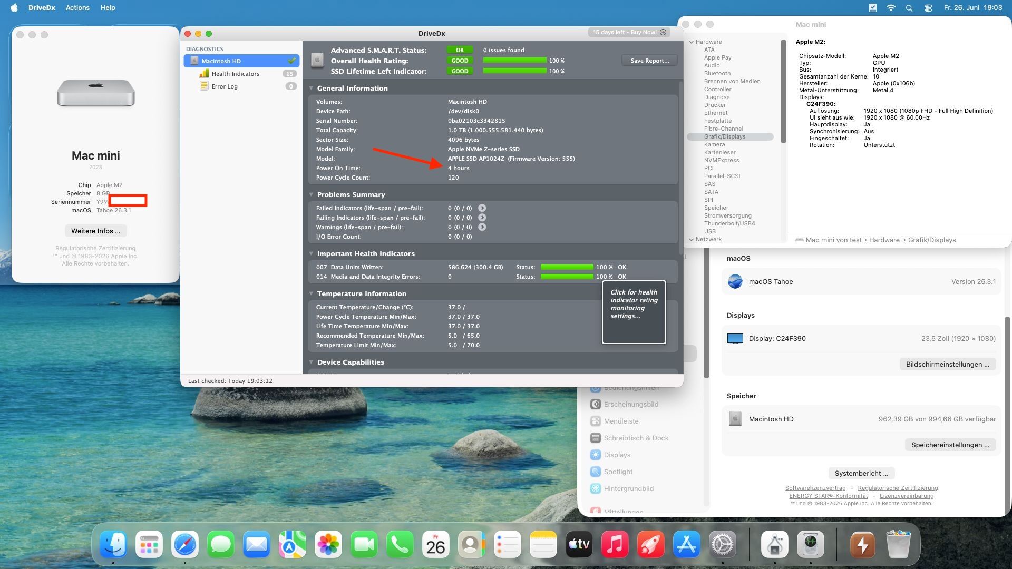Open Spotlight search in menu bar
The width and height of the screenshot is (1012, 569).
pyautogui.click(x=909, y=8)
